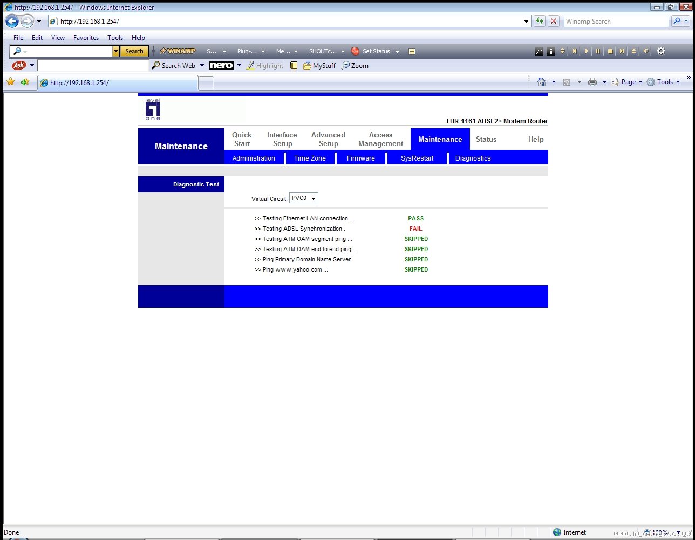Stop playback in the Winamp toolbar
Viewport: 695px width, 540px height.
point(610,51)
